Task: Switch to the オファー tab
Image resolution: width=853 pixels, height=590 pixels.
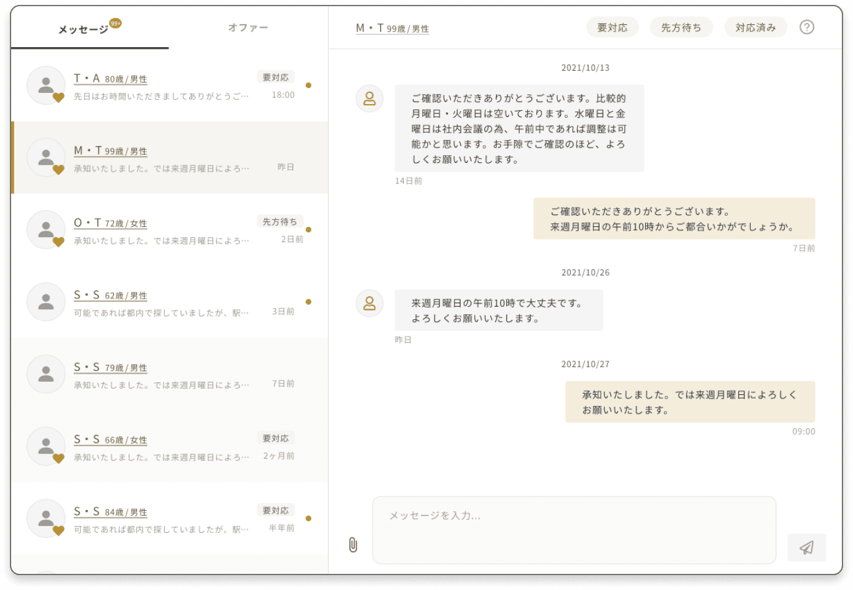Action: [248, 28]
